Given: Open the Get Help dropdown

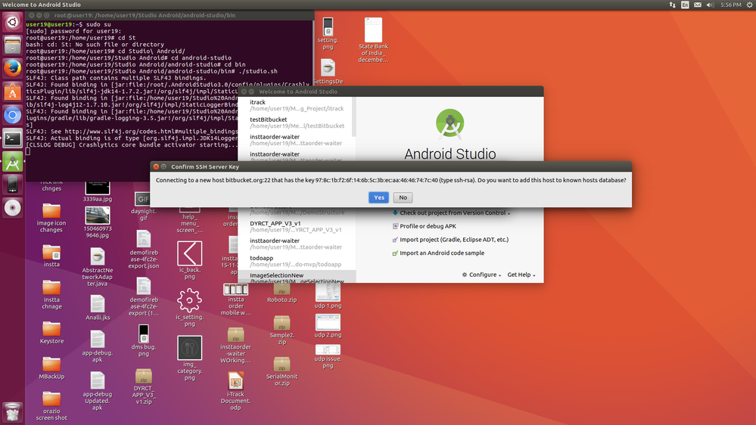Looking at the screenshot, I should [x=521, y=275].
